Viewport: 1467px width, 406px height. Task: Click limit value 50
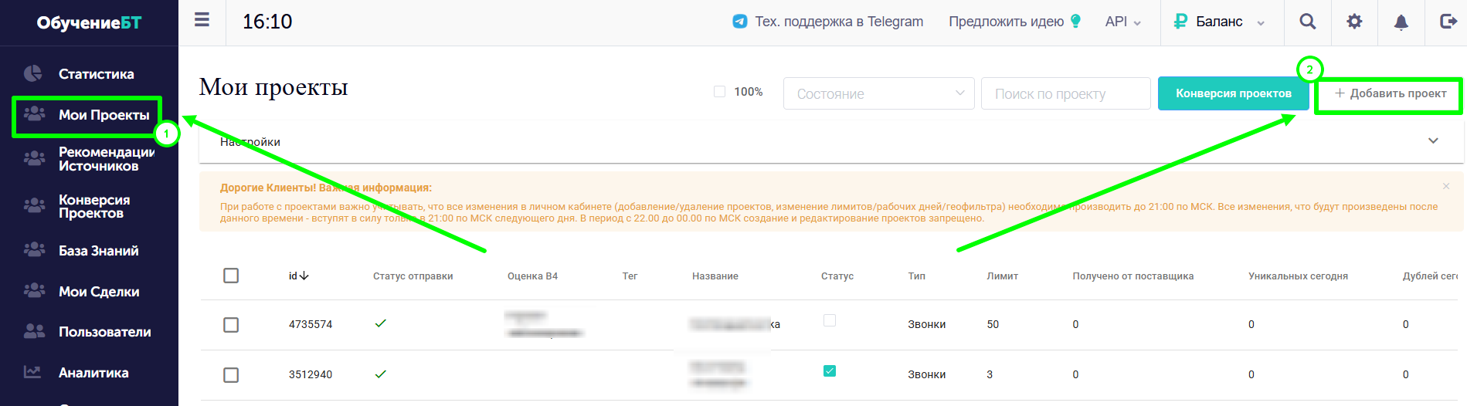pyautogui.click(x=993, y=324)
